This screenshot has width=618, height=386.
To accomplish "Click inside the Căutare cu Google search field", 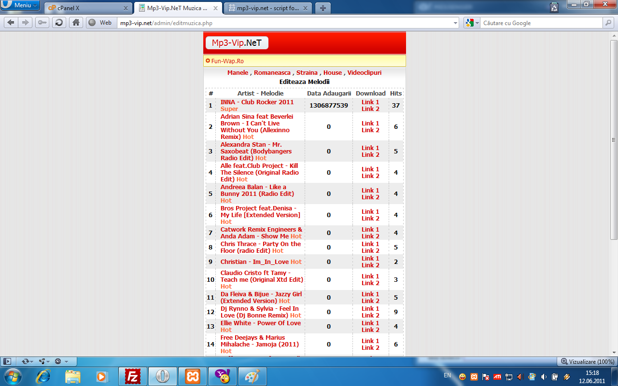I will [x=541, y=23].
